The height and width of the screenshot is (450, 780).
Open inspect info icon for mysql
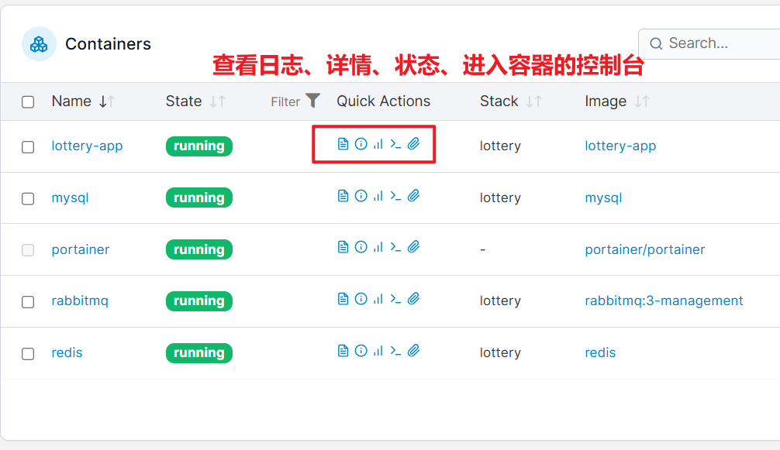(x=361, y=196)
